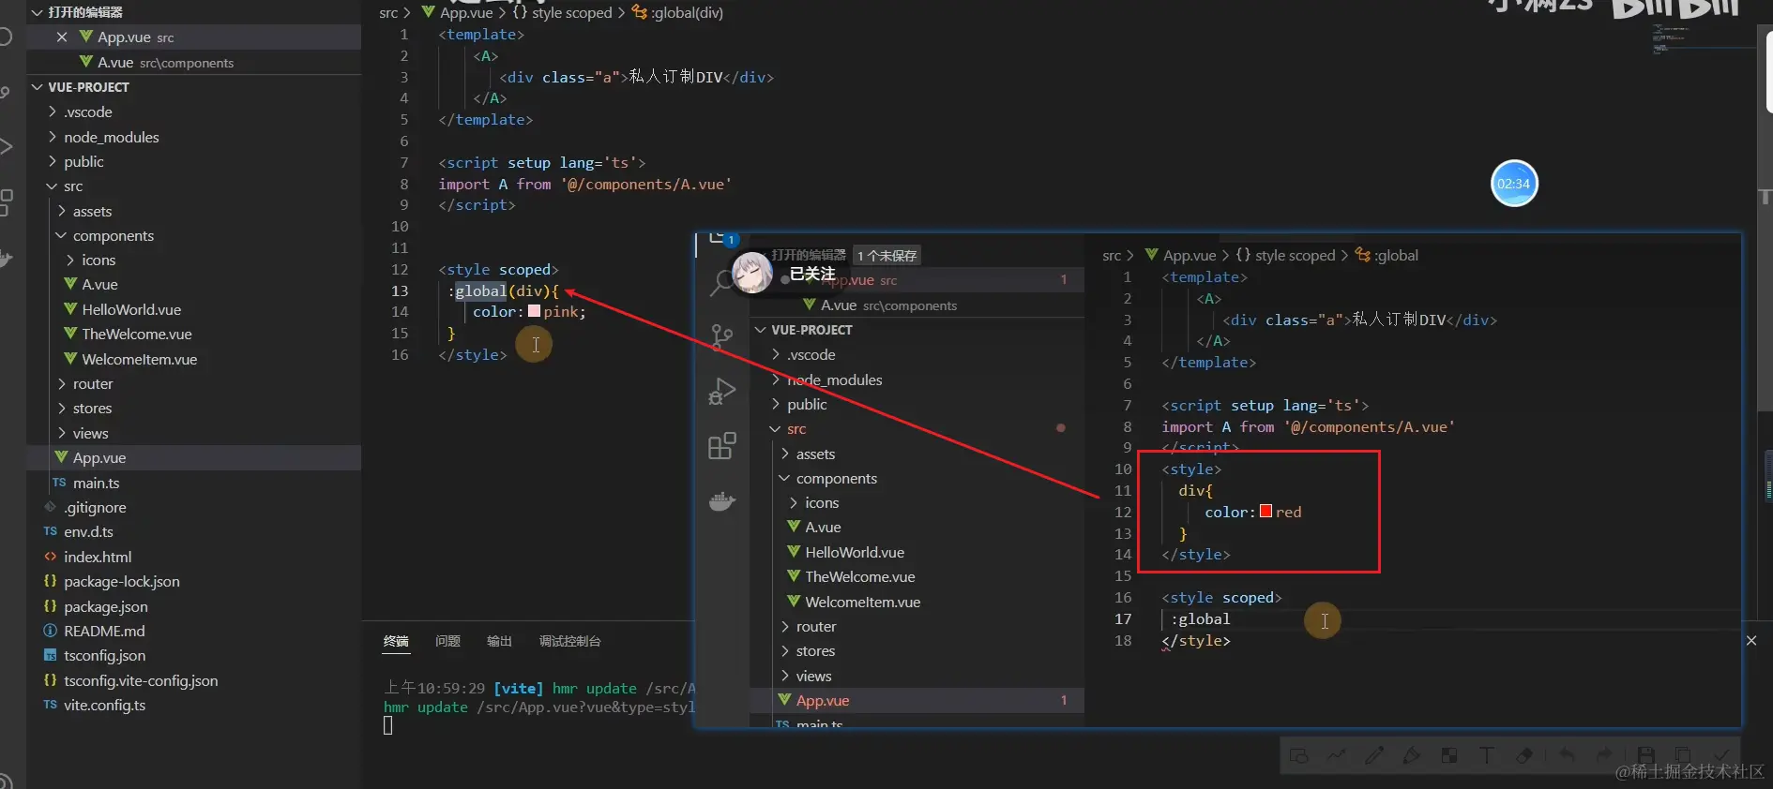This screenshot has width=1773, height=789.
Task: Open tsconfig.vite-config.json in main explorer
Action: click(141, 680)
